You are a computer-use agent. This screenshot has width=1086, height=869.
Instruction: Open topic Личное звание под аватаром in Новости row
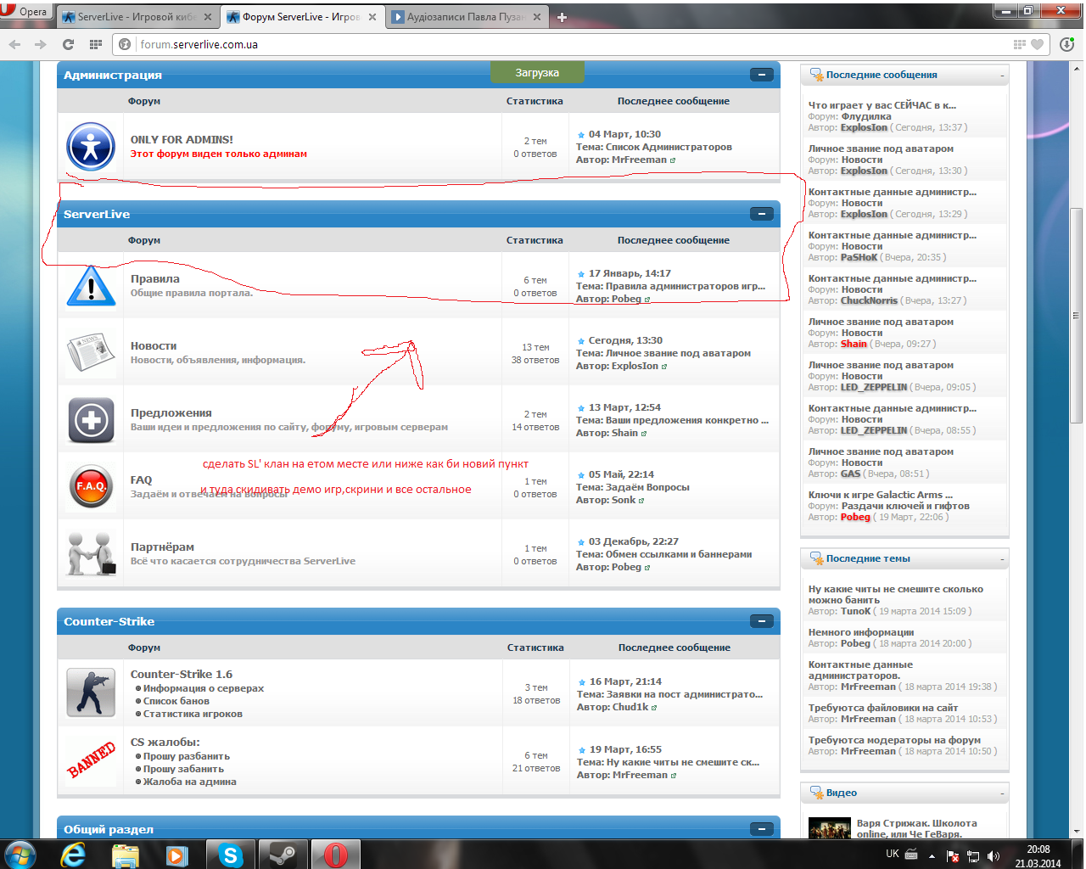[x=679, y=353]
